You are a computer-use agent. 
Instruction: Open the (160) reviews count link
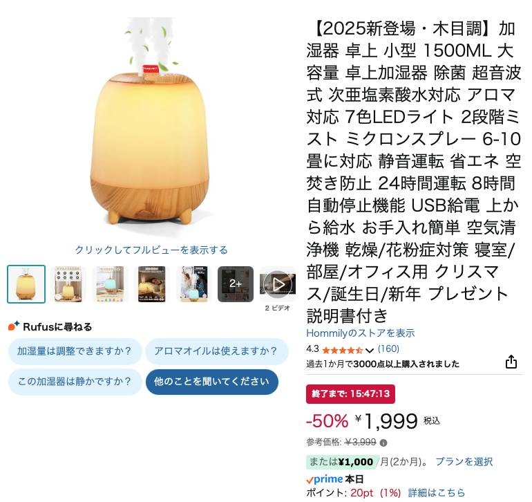(388, 348)
